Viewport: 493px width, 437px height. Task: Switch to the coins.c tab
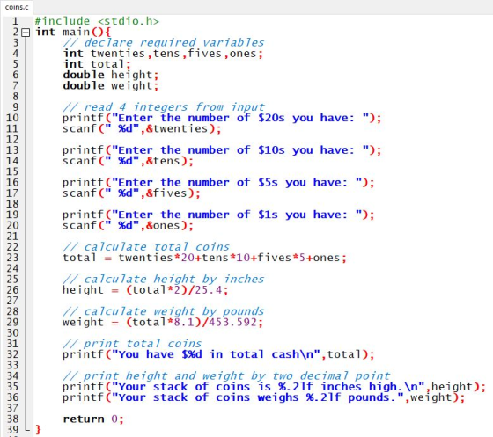pos(17,7)
